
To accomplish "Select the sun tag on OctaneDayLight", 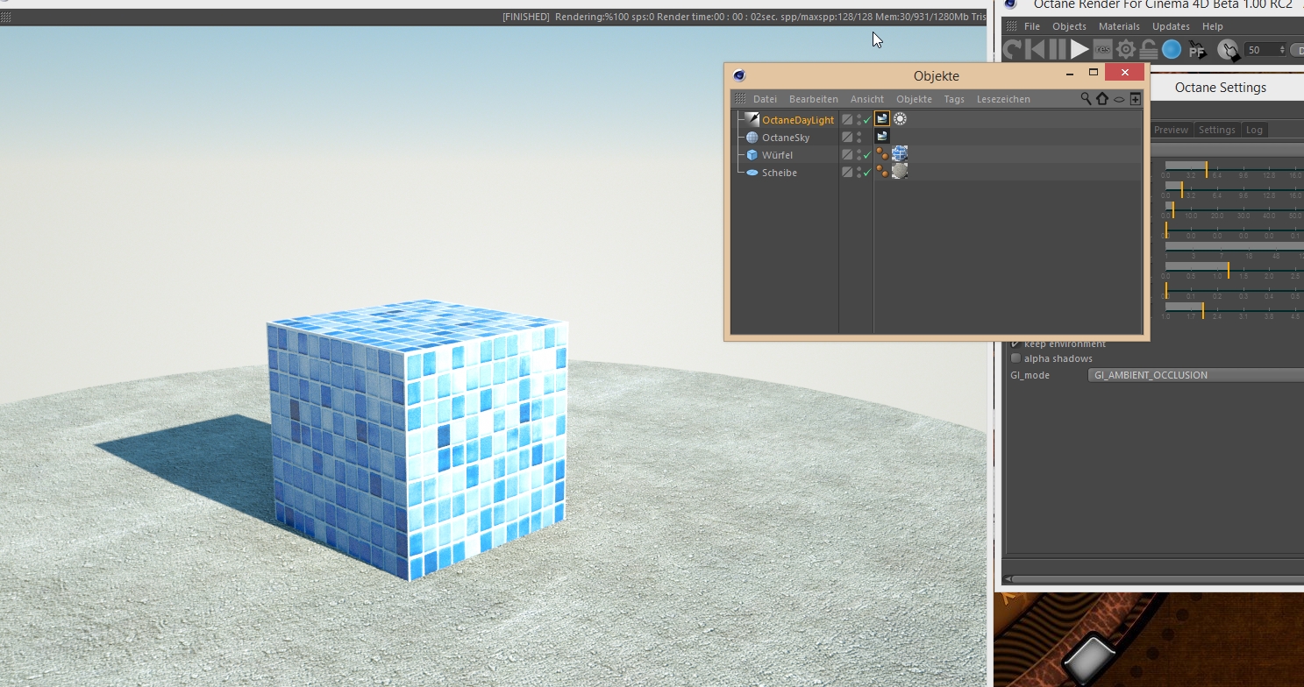I will click(x=900, y=119).
